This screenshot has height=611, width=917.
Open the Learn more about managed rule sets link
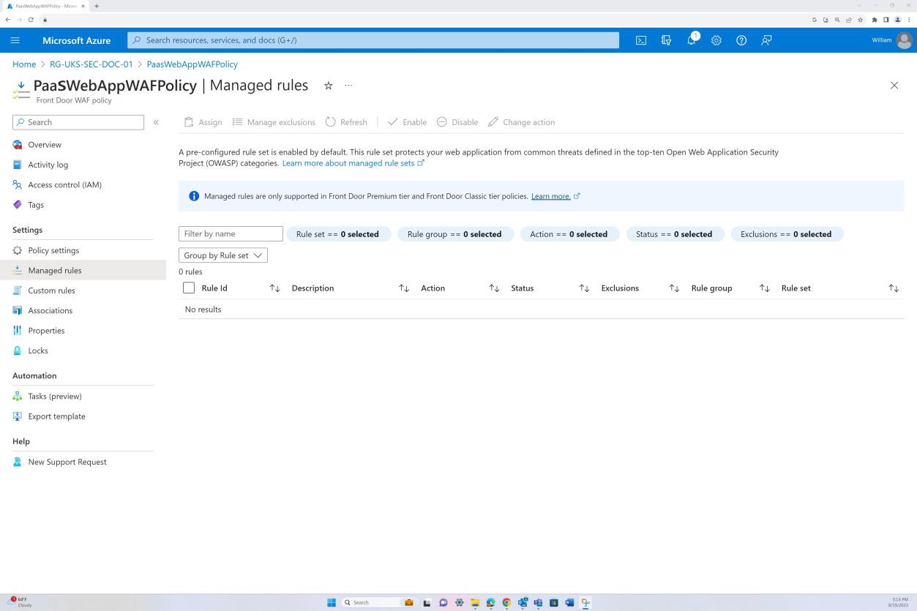tap(349, 162)
